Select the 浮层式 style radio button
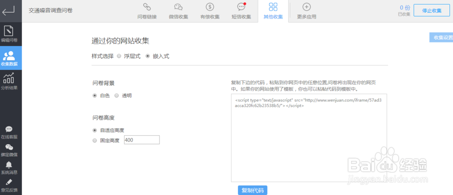Viewport: 453px width, 195px height. point(119,56)
